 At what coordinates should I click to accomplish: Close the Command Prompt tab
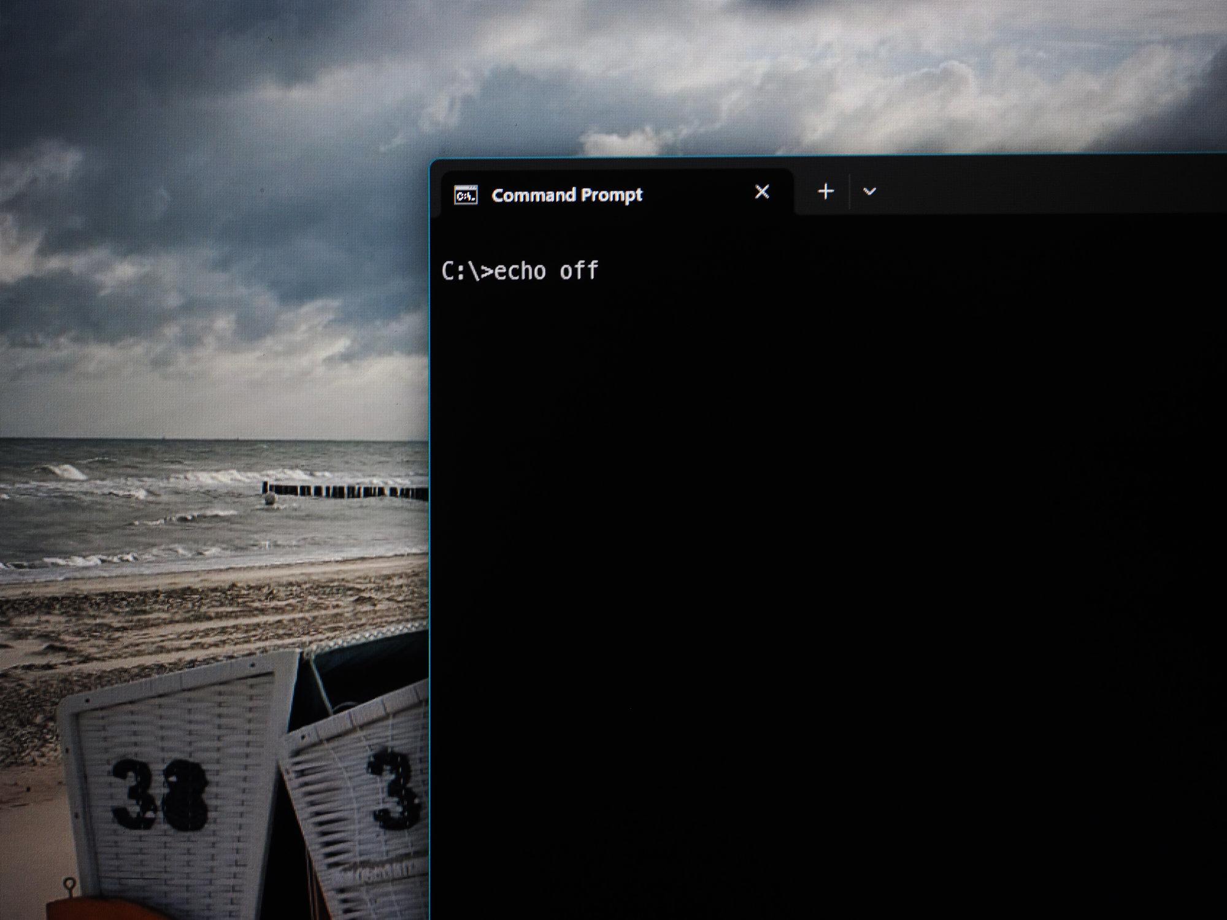[762, 192]
